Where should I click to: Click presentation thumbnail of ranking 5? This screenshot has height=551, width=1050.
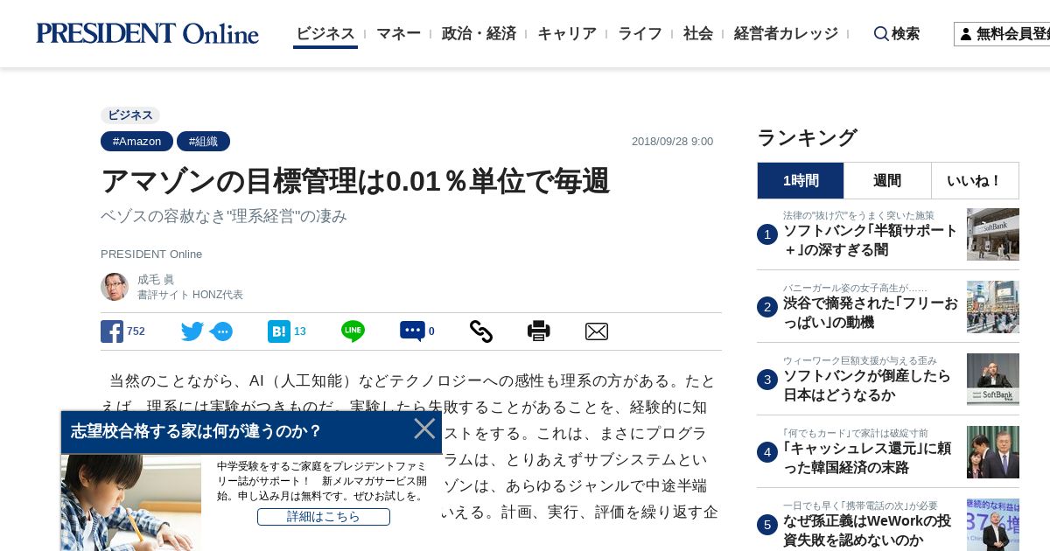pyautogui.click(x=993, y=525)
